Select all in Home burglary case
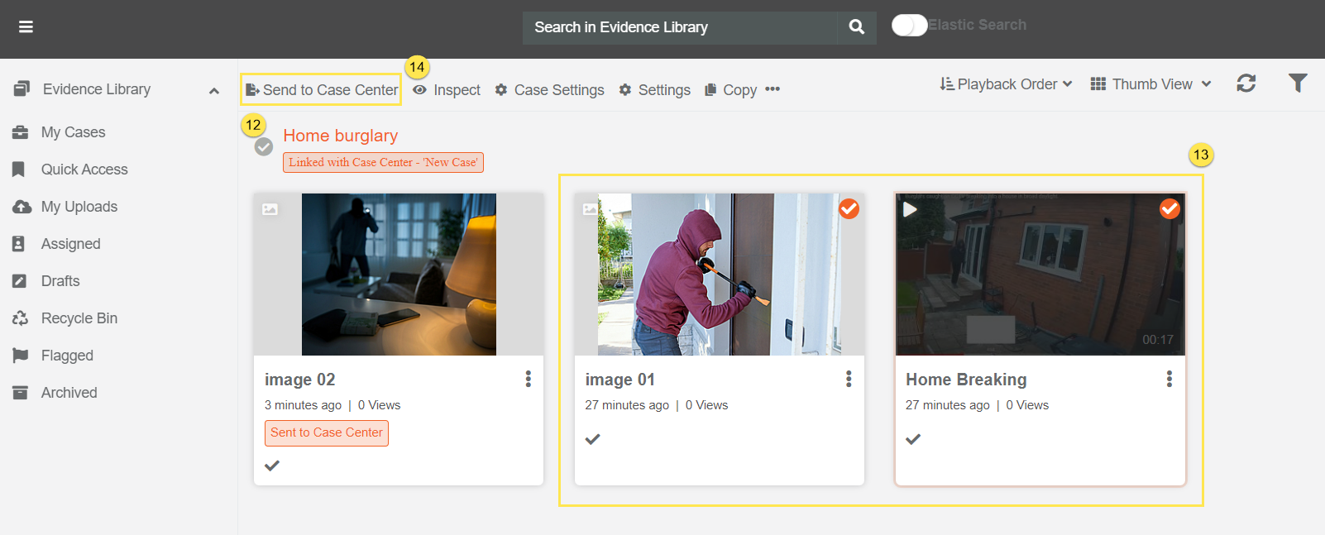Viewport: 1325px width, 535px height. (264, 147)
